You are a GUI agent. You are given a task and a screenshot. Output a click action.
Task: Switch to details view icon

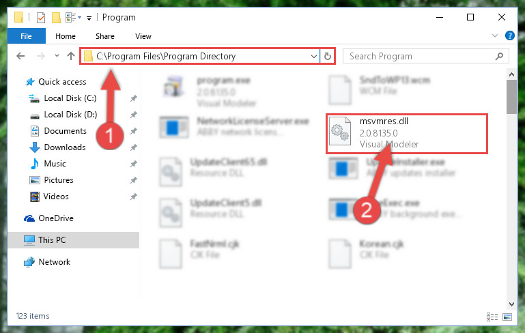pyautogui.click(x=492, y=317)
